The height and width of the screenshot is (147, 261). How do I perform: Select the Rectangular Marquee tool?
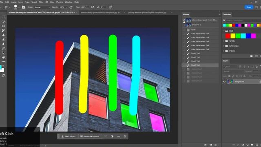coord(3,17)
